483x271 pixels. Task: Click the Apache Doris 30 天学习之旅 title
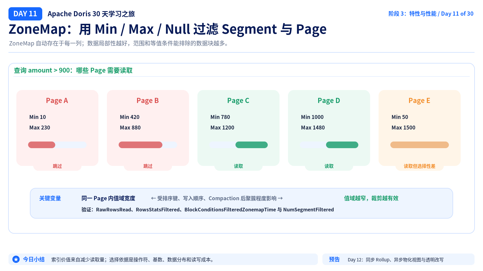point(91,14)
